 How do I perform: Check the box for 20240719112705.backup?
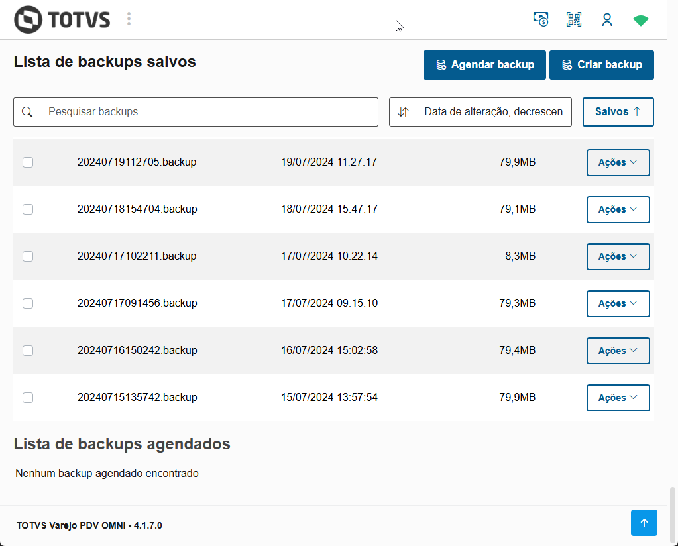click(x=28, y=162)
